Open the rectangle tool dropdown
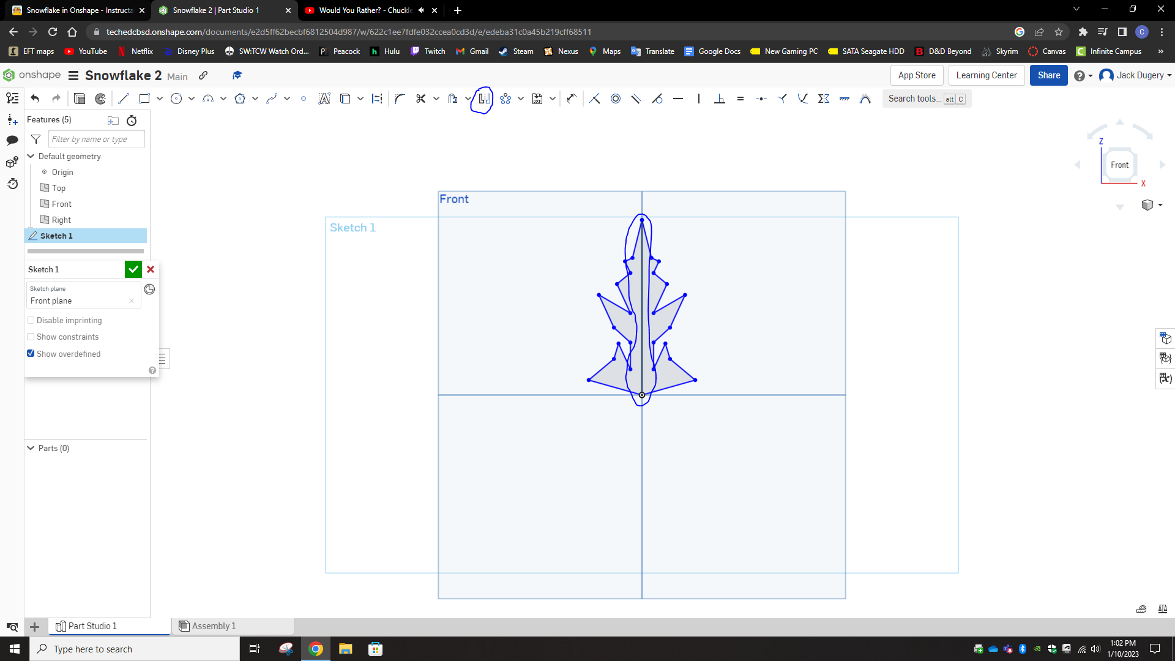Viewport: 1175px width, 661px height. click(x=159, y=98)
